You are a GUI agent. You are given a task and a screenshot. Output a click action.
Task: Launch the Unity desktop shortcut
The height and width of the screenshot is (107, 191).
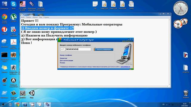(32, 94)
